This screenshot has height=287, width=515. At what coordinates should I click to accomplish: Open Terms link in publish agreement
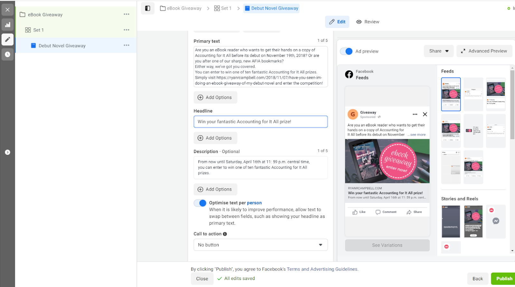293,269
